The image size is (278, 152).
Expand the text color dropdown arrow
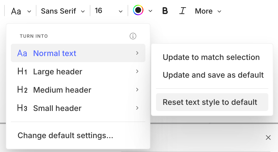pyautogui.click(x=150, y=11)
